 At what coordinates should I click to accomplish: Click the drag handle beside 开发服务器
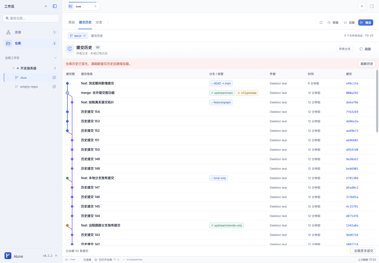pyautogui.click(x=8, y=68)
